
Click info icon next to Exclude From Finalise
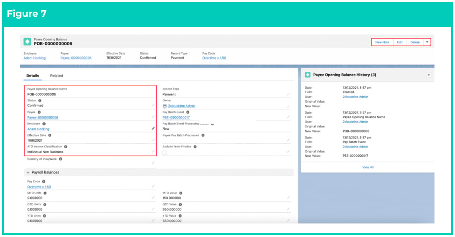195,146
